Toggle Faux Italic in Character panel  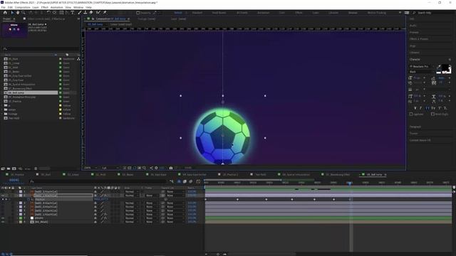[421, 108]
